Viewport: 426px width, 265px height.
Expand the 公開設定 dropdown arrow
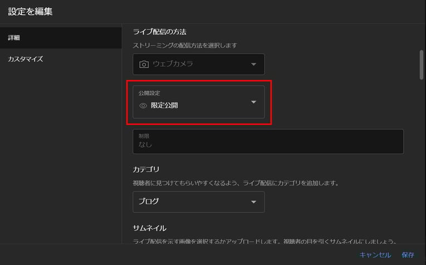(x=253, y=102)
